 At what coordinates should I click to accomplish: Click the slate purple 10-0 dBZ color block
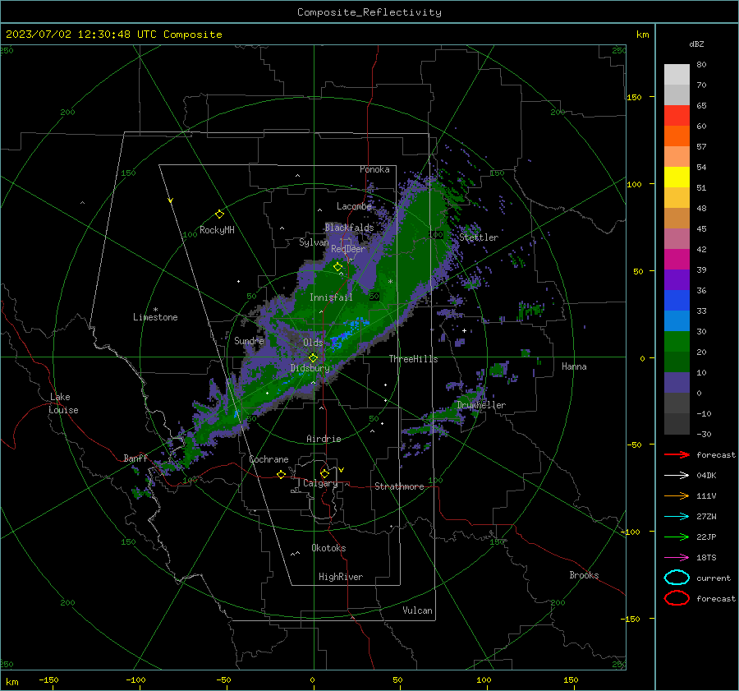pos(677,383)
